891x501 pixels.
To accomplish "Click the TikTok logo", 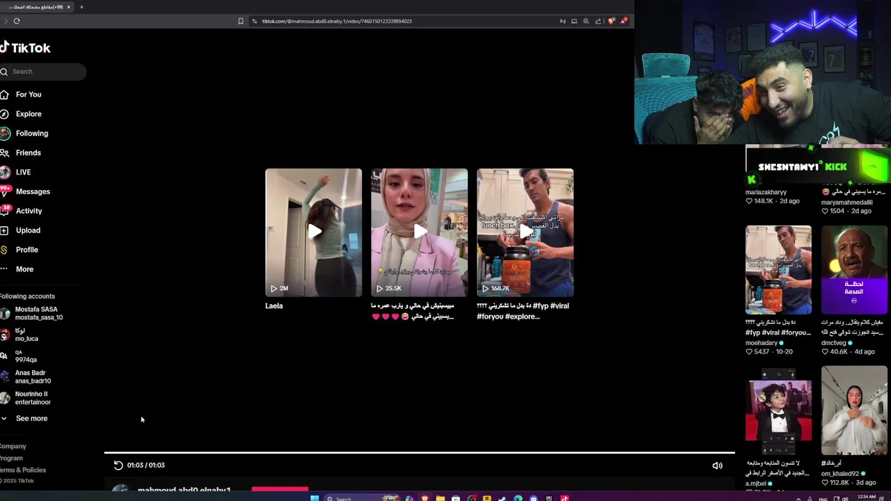I will click(x=26, y=47).
